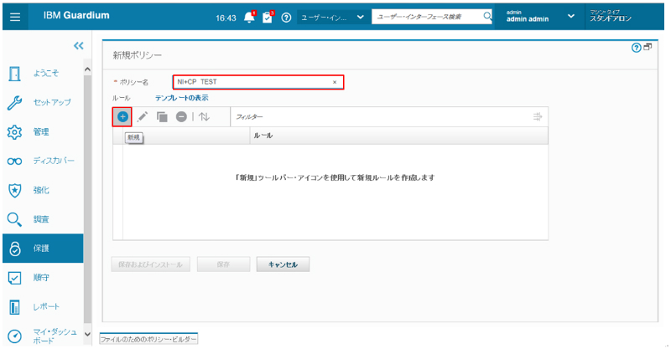The image size is (671, 354).
Task: Open the ユーザー・イン... search scope dropdown
Action: coord(332,18)
